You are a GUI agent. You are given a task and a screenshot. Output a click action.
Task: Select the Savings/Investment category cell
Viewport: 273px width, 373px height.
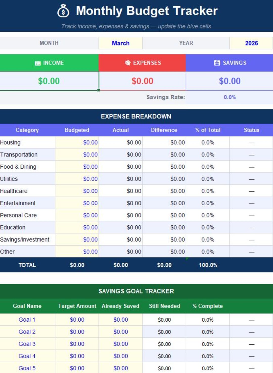[27, 240]
